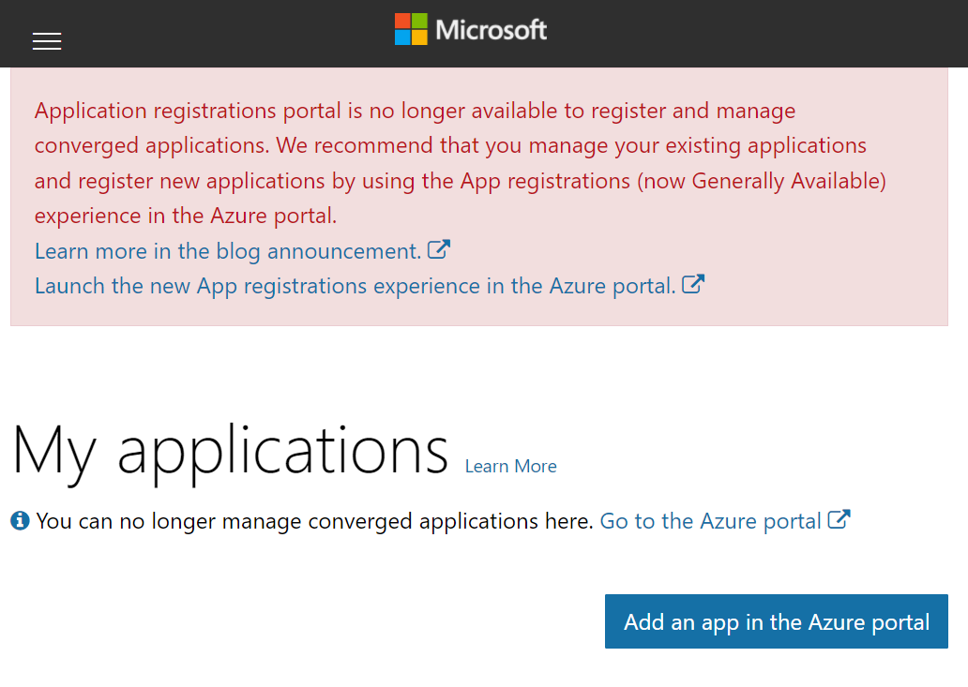Open the 'Learn more in the blog announcement' link
This screenshot has width=968, height=687.
point(228,251)
